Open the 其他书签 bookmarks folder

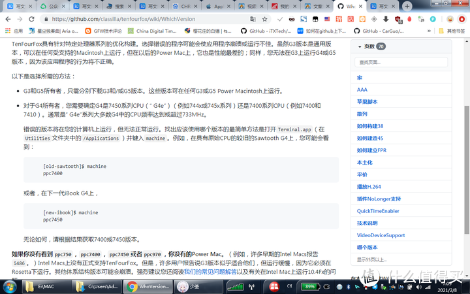click(452, 31)
